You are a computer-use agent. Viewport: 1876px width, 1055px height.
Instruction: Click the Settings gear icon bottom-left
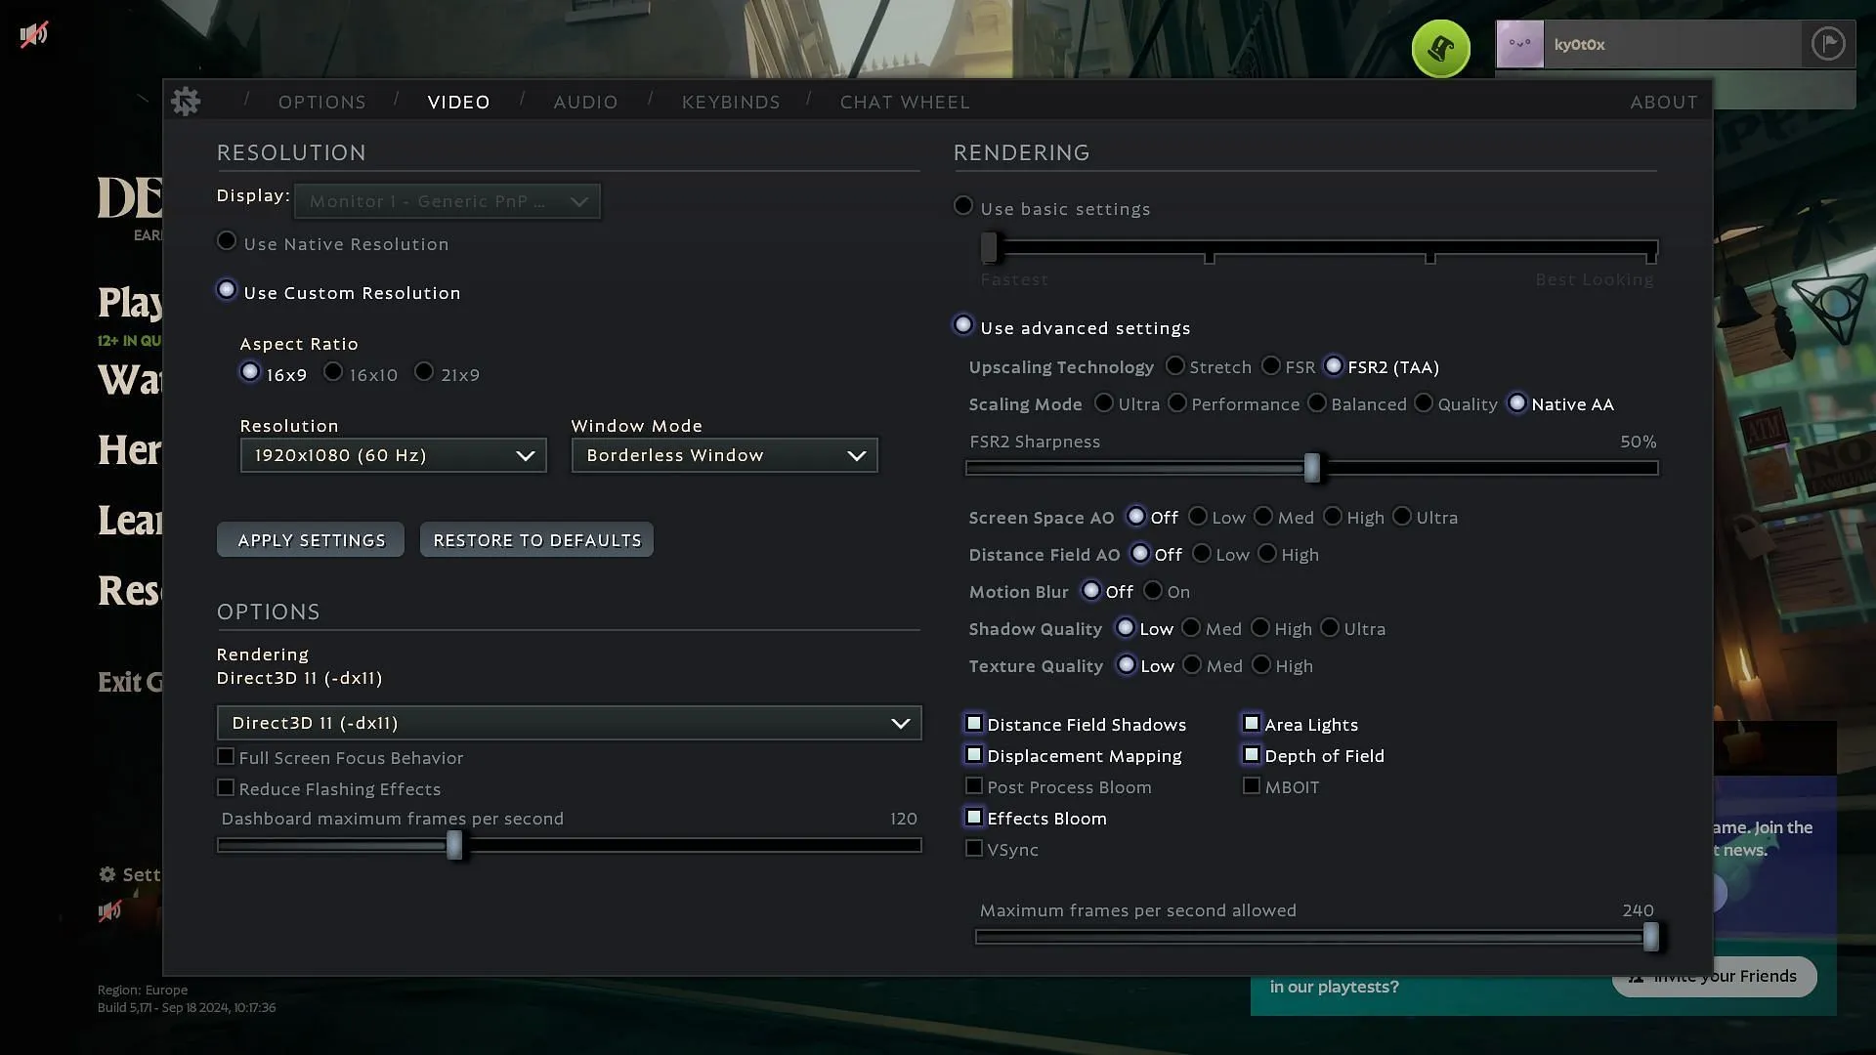[108, 873]
